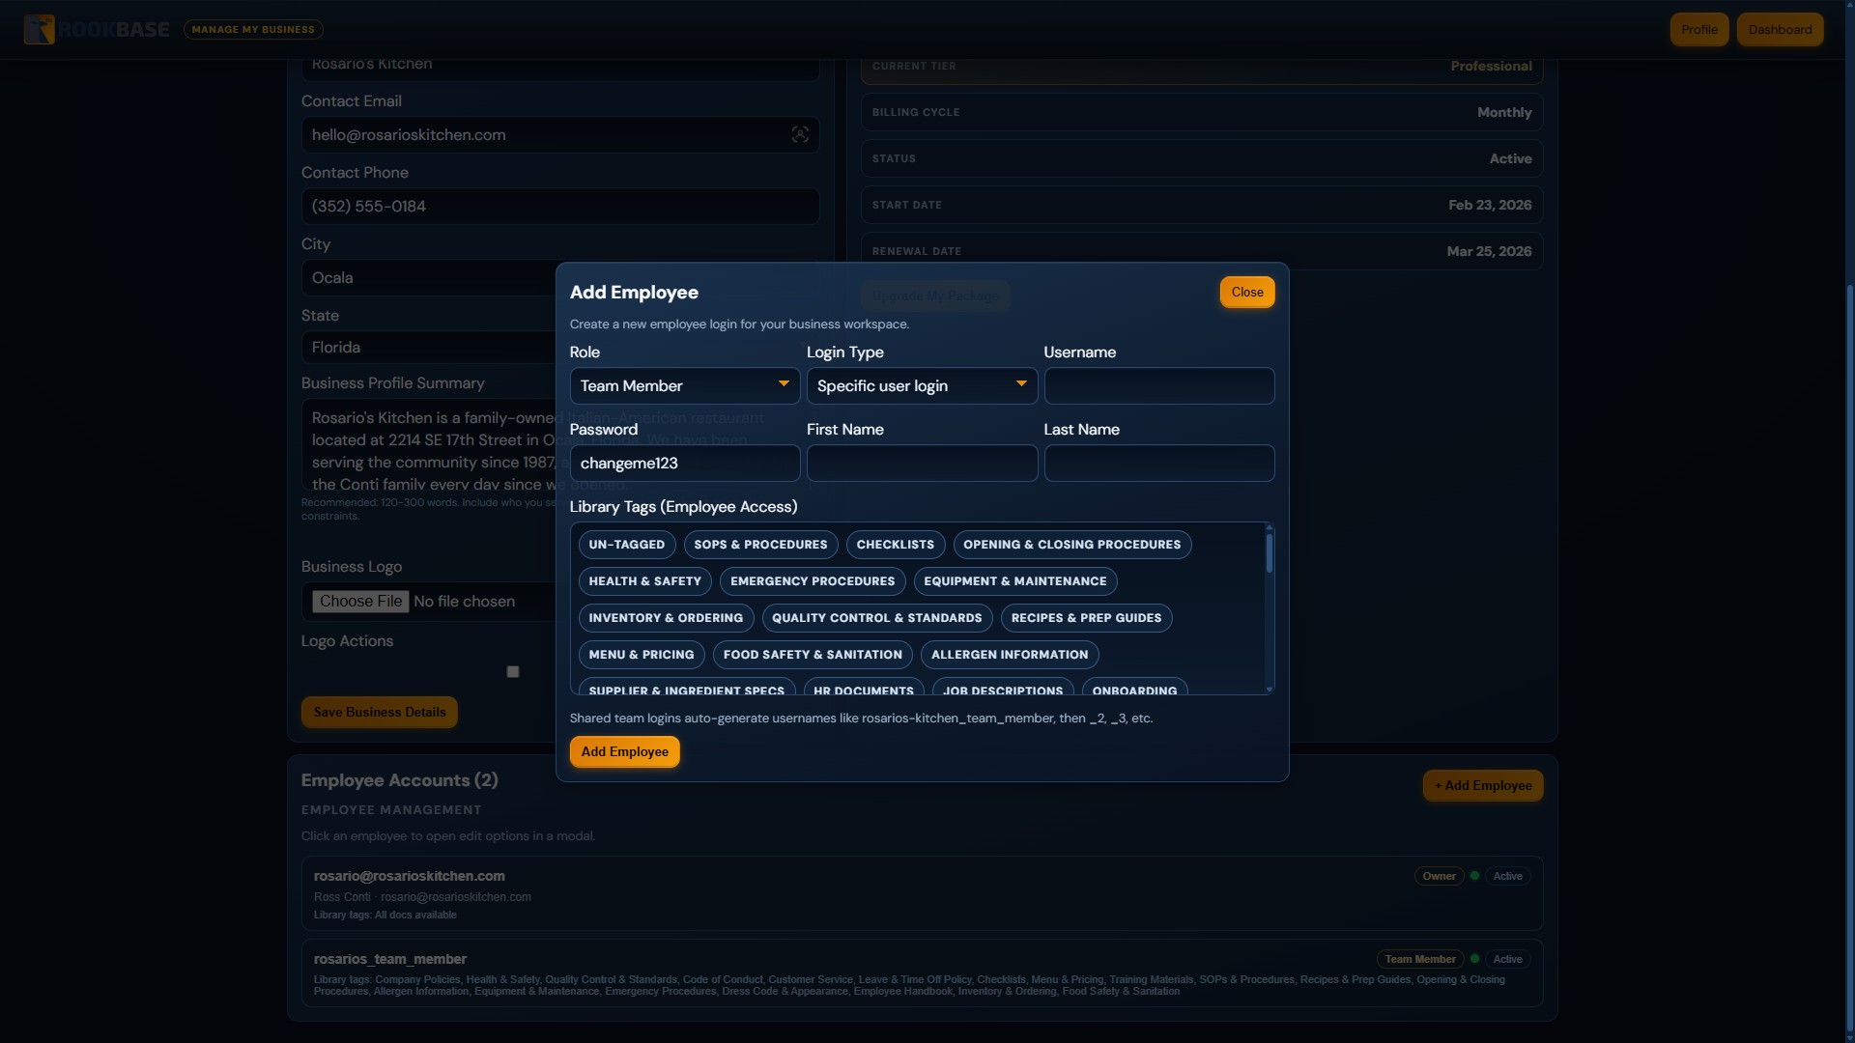Click the green status dot beside rosarios_team_member

[x=1474, y=959]
